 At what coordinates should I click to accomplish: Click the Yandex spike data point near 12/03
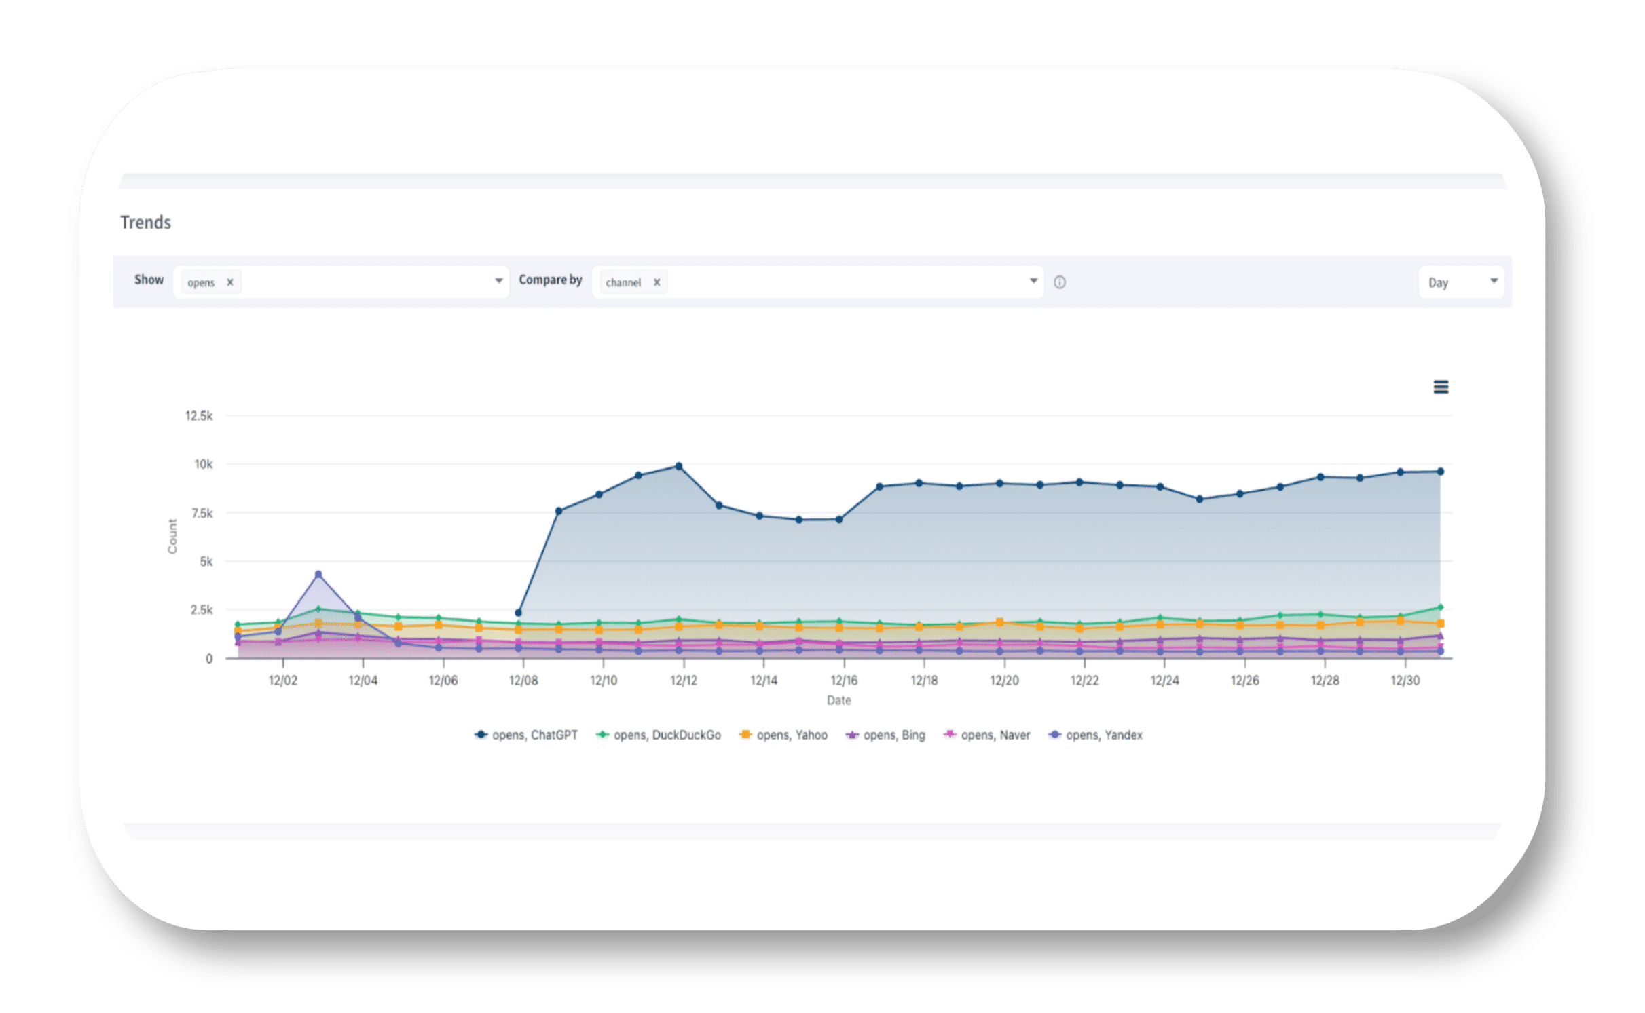click(x=318, y=575)
